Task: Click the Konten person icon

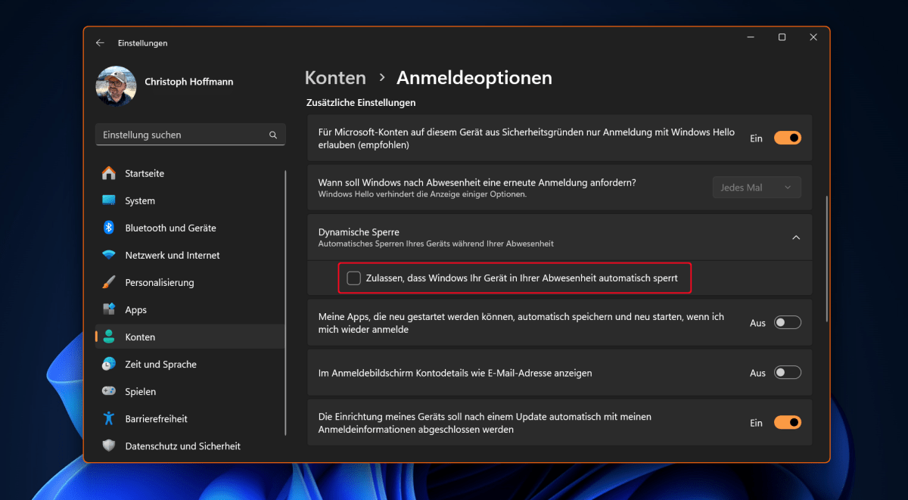Action: coord(109,337)
